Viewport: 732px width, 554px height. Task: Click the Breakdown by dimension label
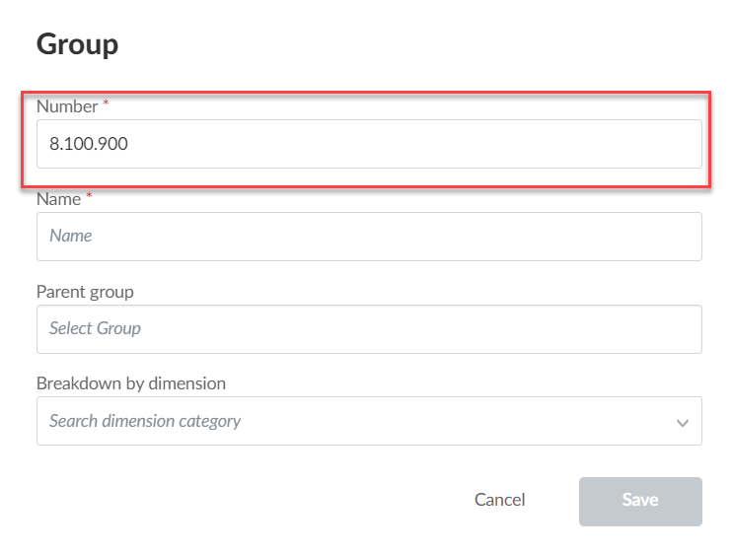point(131,383)
